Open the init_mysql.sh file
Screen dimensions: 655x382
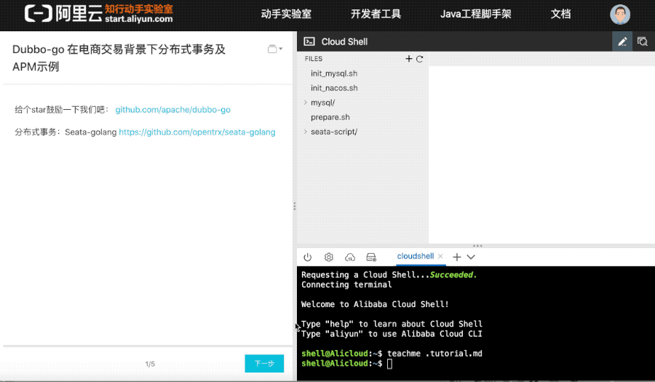click(334, 73)
